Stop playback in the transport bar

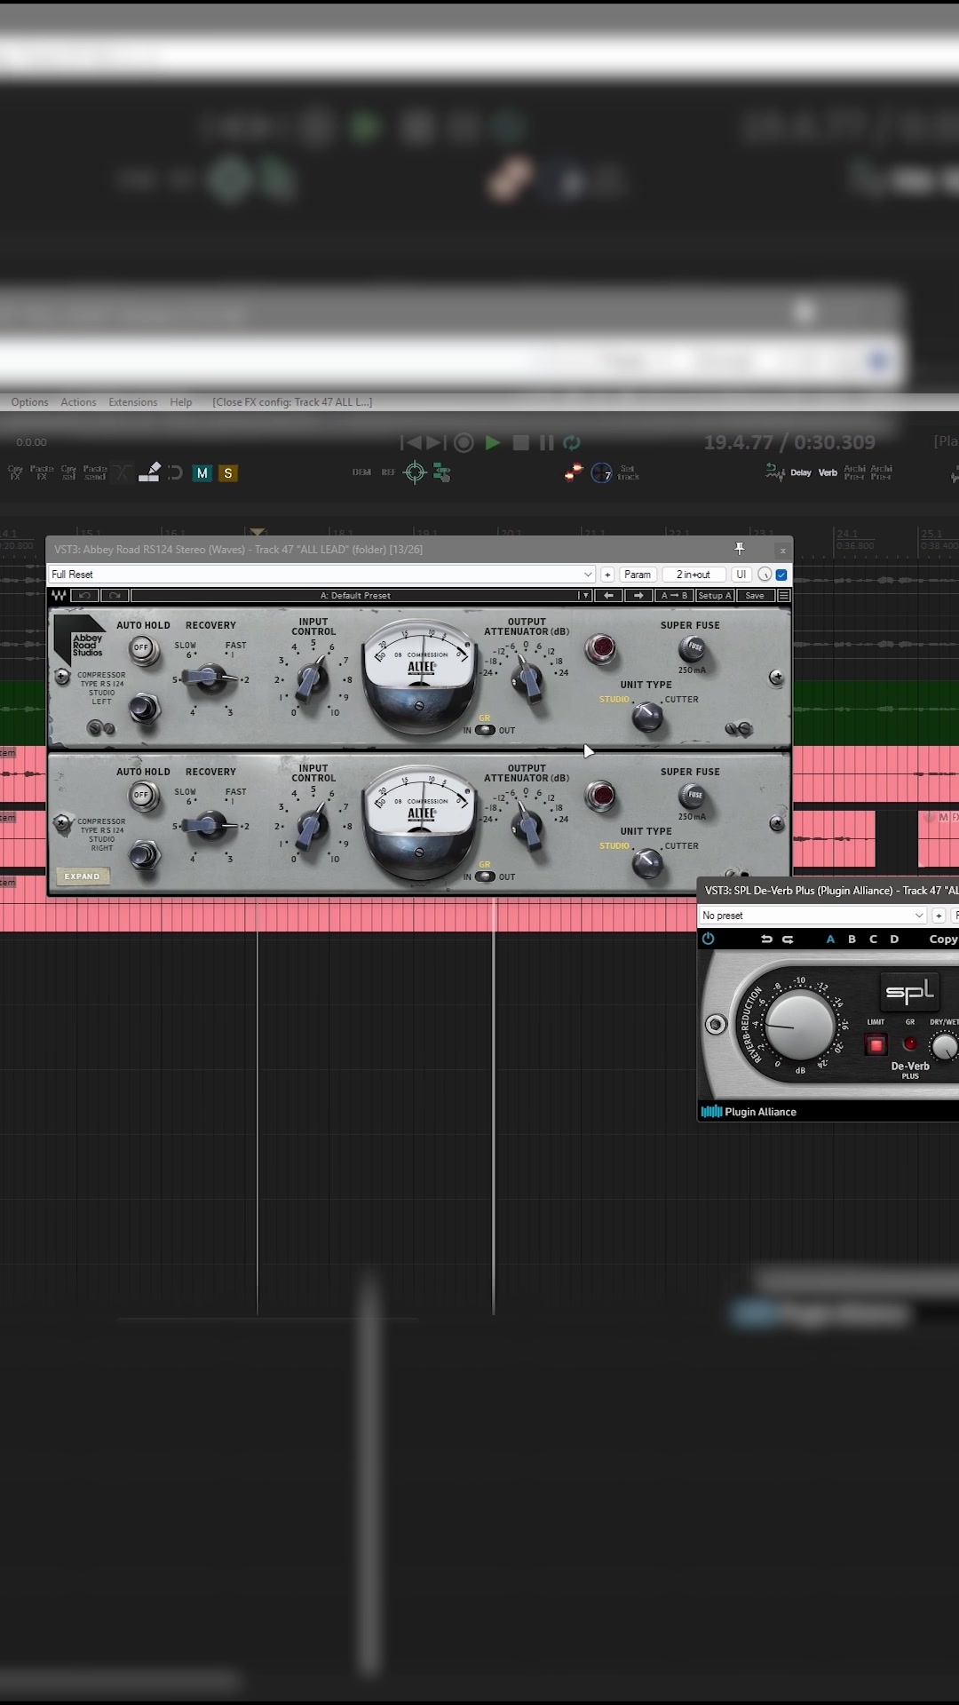[x=521, y=442]
